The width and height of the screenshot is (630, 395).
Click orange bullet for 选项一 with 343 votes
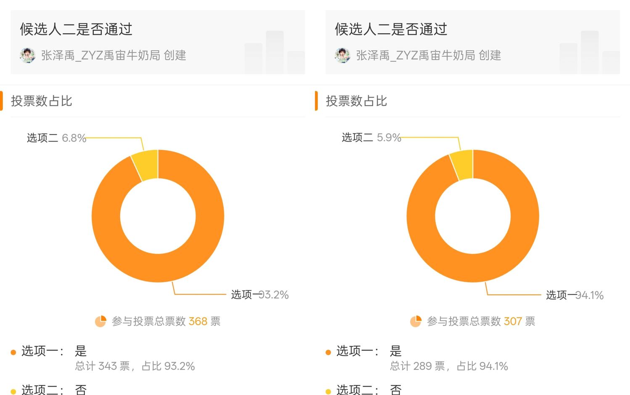[13, 352]
